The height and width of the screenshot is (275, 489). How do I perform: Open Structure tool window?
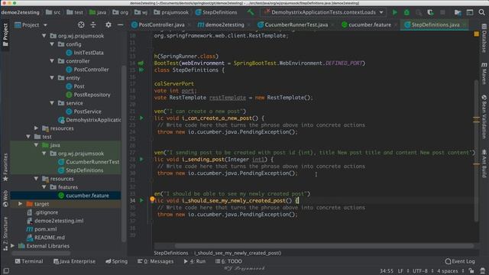coord(5,234)
